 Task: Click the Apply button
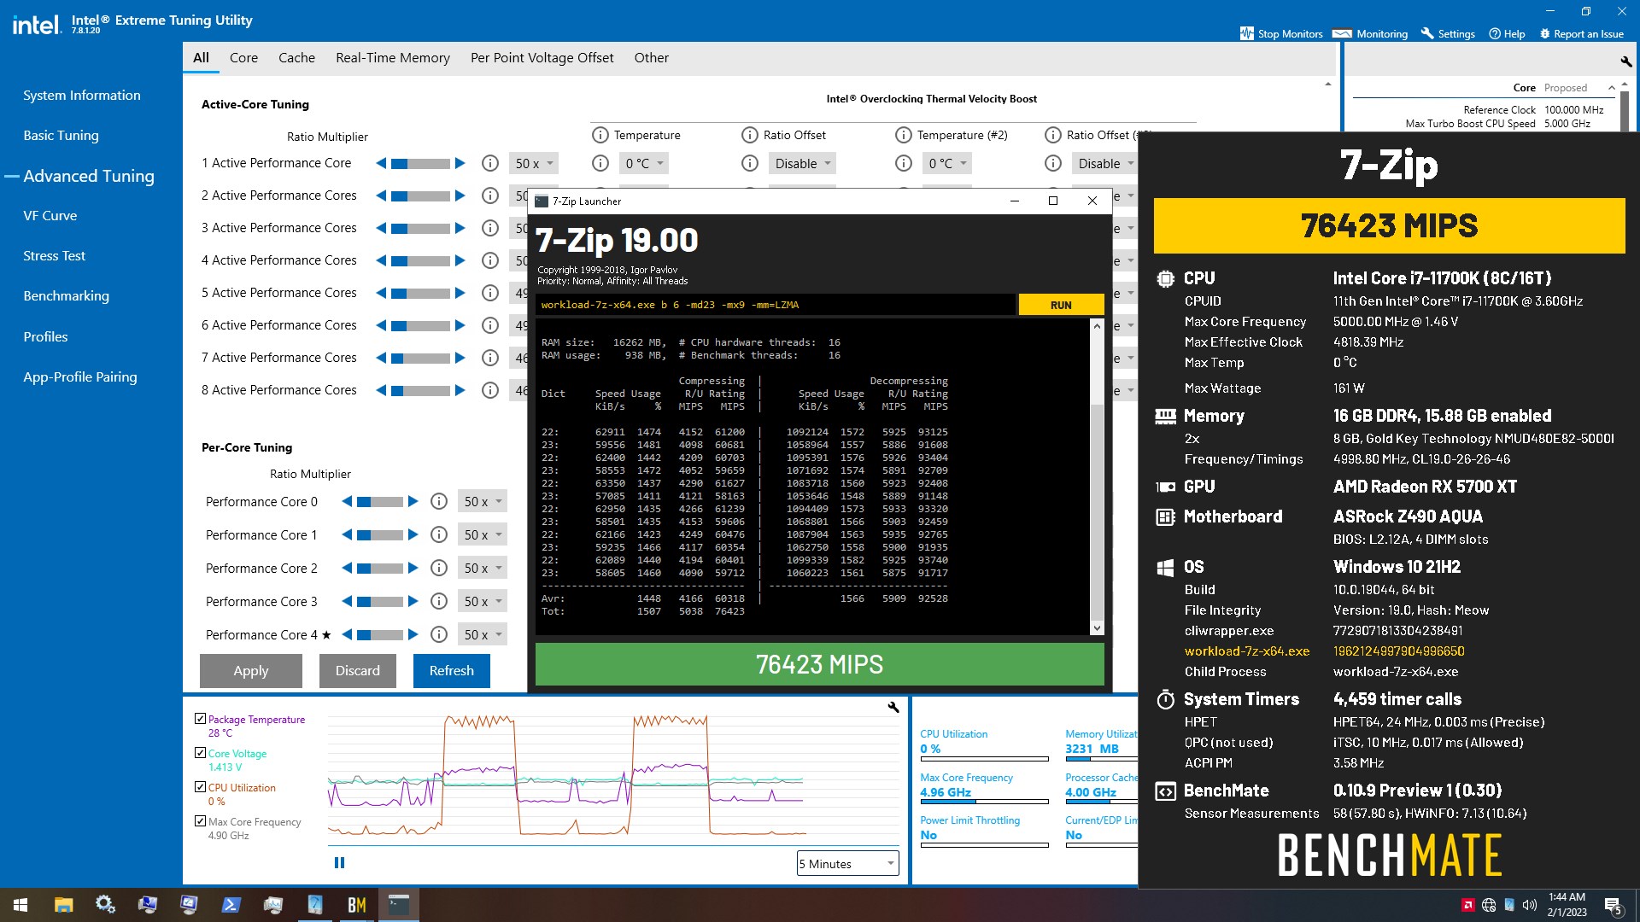click(x=251, y=671)
